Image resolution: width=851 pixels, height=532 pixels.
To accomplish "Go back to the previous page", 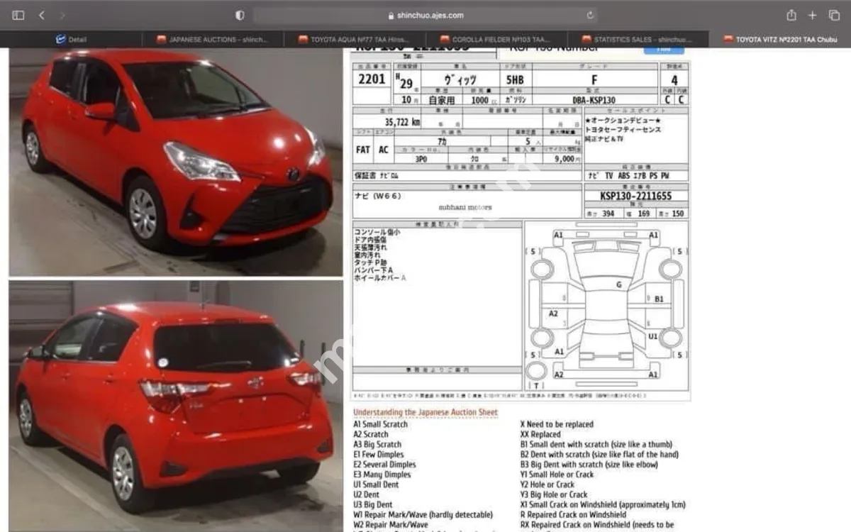I will click(x=41, y=15).
